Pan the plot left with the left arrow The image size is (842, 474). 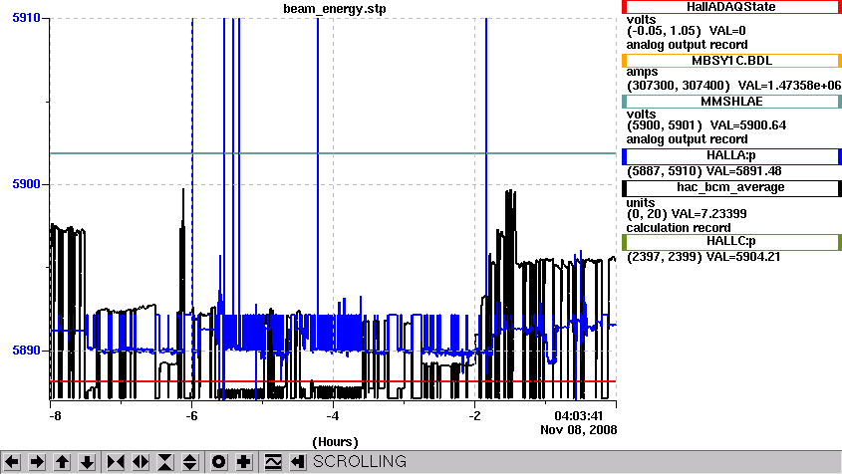point(12,462)
